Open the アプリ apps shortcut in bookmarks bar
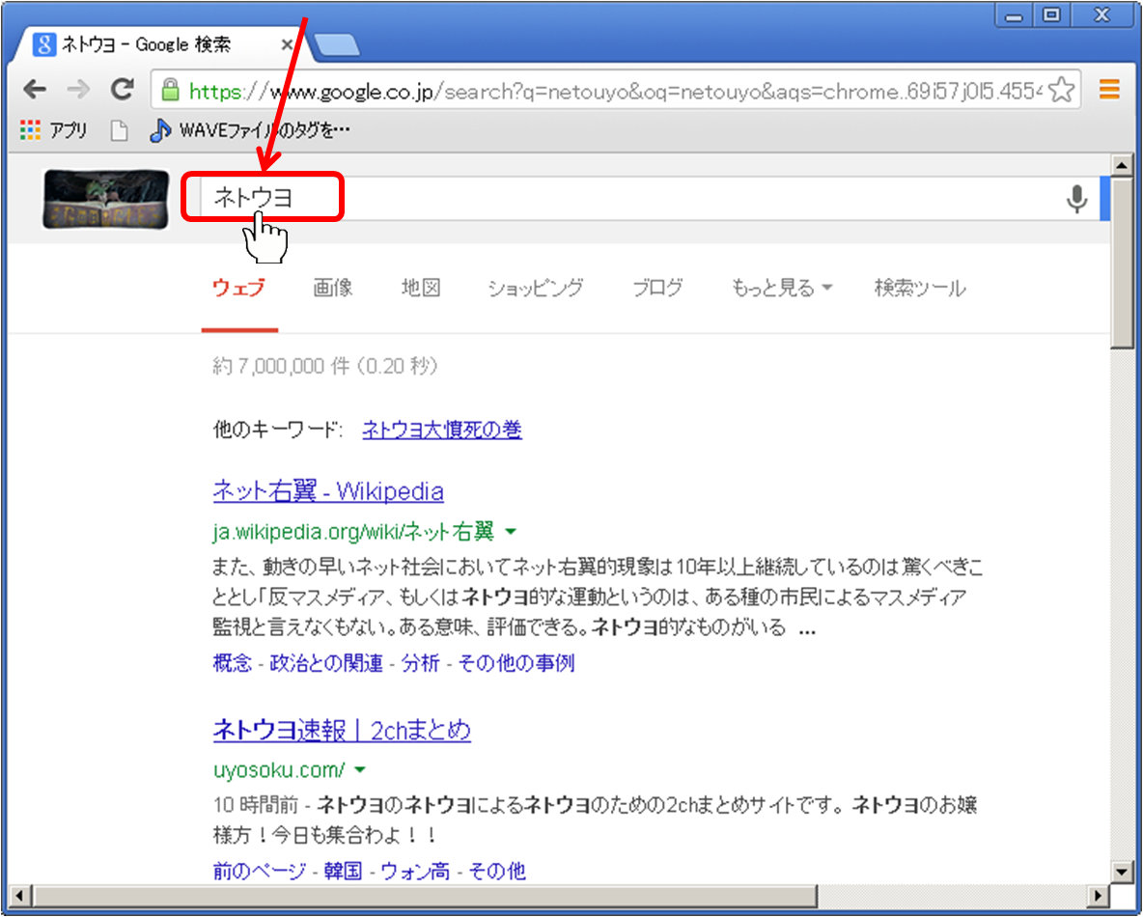 click(x=54, y=131)
